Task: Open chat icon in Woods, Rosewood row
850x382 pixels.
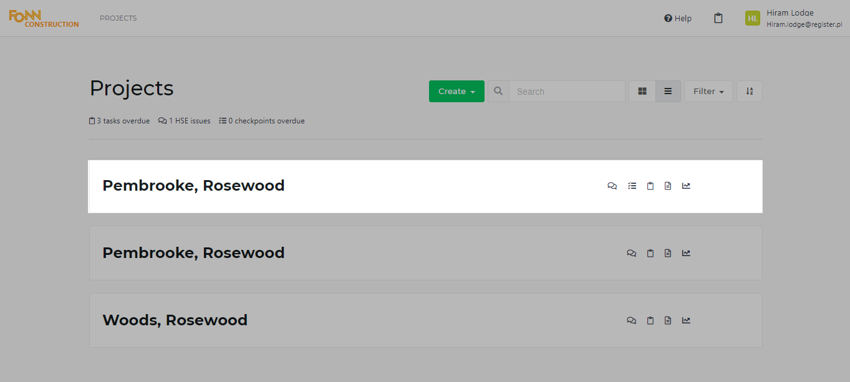Action: click(x=631, y=320)
